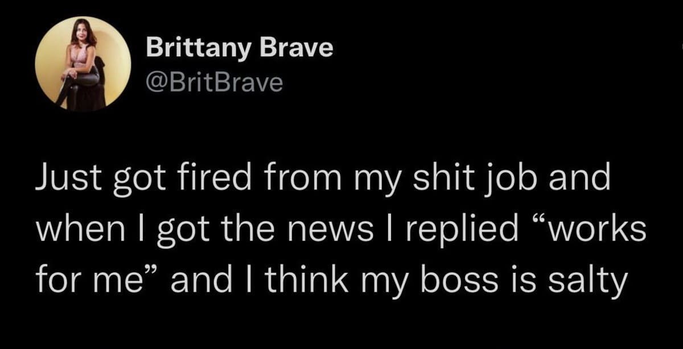
Task: Open the @BritBrave handle link
Action: [x=215, y=83]
